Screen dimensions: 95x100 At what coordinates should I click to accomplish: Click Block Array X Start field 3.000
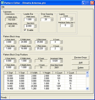(9, 42)
